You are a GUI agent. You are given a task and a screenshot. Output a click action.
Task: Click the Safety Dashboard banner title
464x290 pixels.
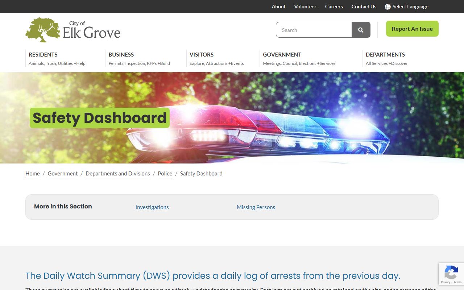click(x=100, y=118)
